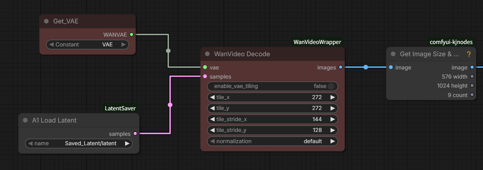The image size is (483, 170).
Task: Click the image input socket on Get Image Size
Action: tap(391, 67)
